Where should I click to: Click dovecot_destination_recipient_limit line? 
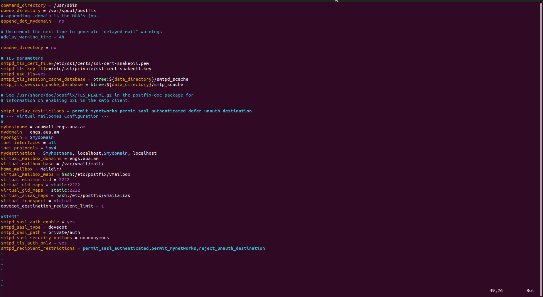click(x=52, y=206)
